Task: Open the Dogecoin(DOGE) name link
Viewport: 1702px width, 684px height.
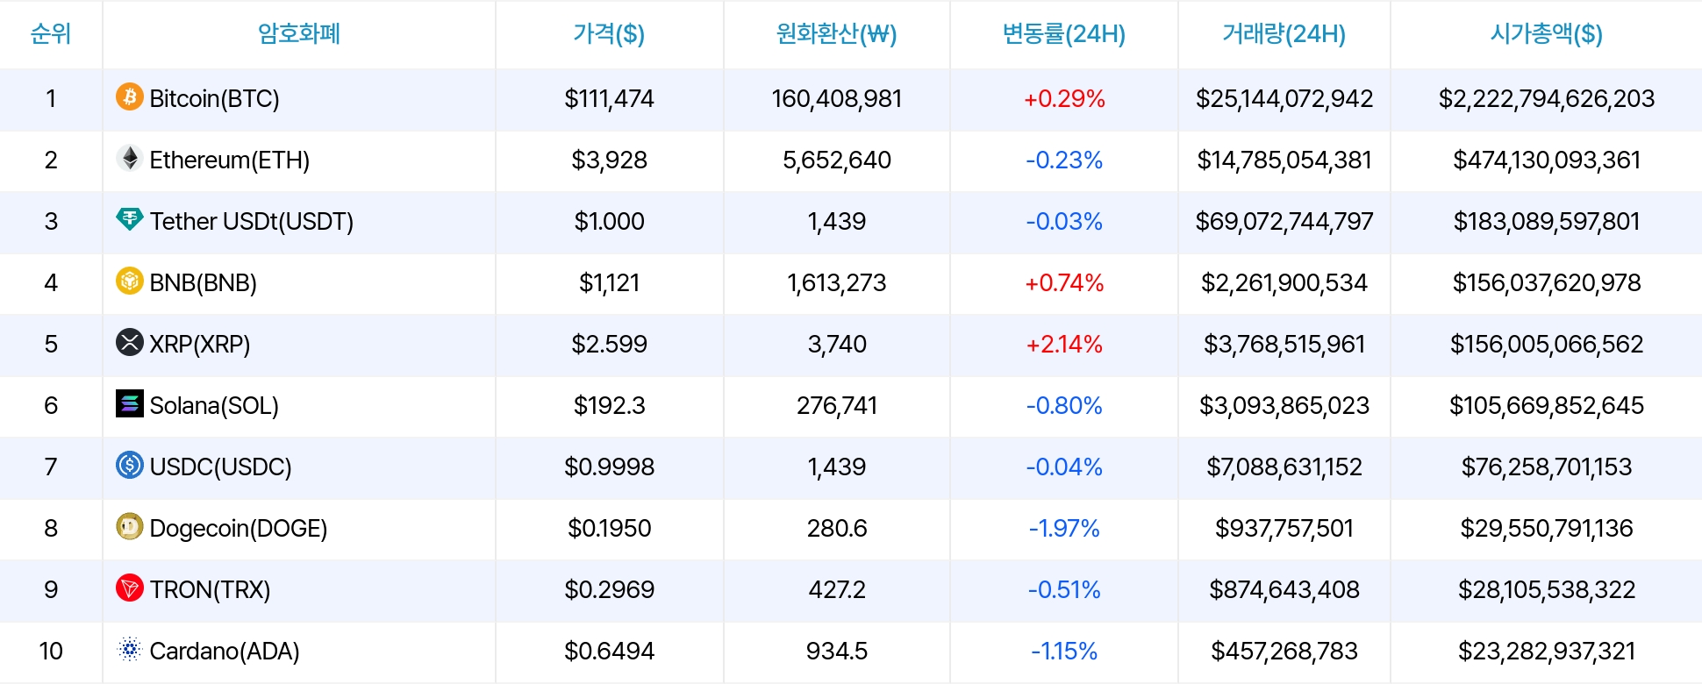Action: tap(238, 528)
